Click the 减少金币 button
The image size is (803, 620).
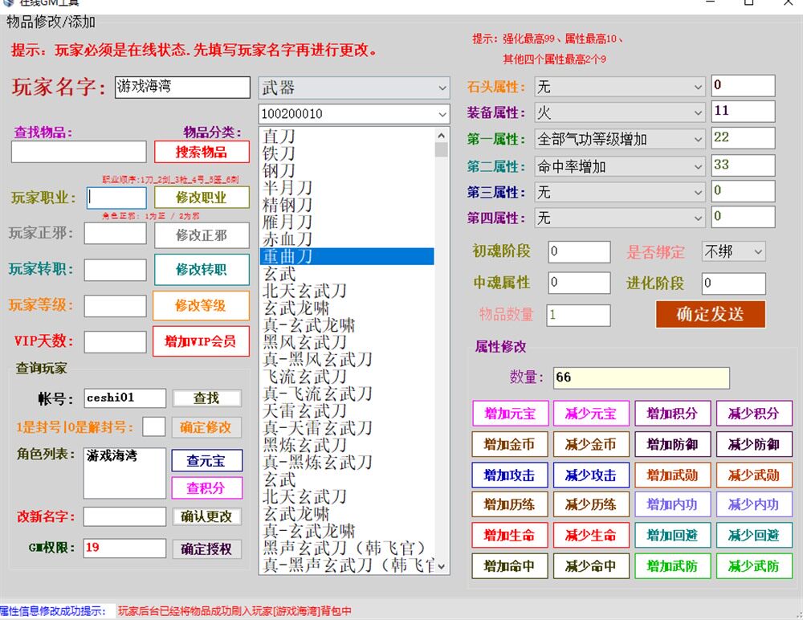[591, 444]
